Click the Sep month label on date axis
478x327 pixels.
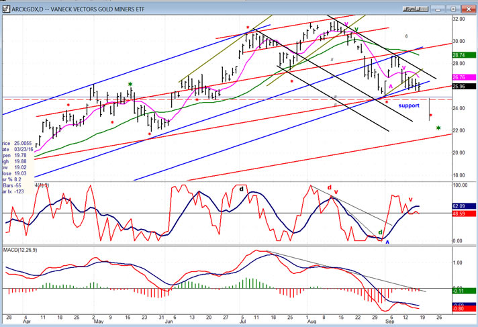point(389,322)
